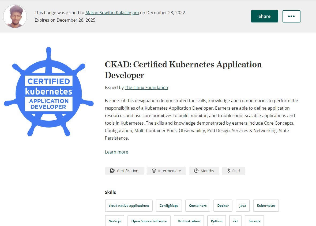Click the Skills section heading
The width and height of the screenshot is (316, 226).
coord(110,192)
